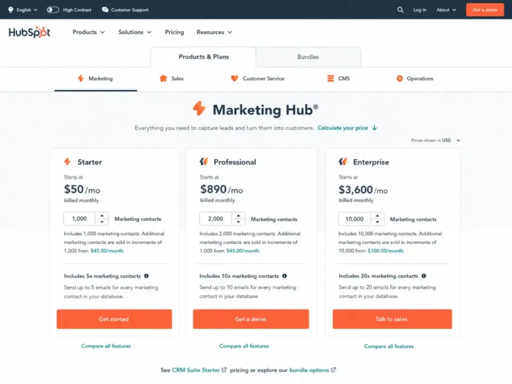
Task: Select the CMS product tab
Action: pos(338,78)
